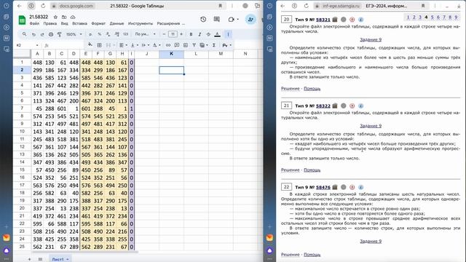Insert a chart

(186, 45)
